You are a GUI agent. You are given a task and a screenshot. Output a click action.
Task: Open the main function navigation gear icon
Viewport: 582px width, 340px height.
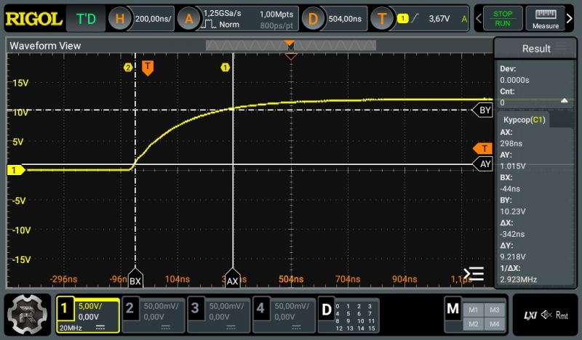[x=27, y=314]
